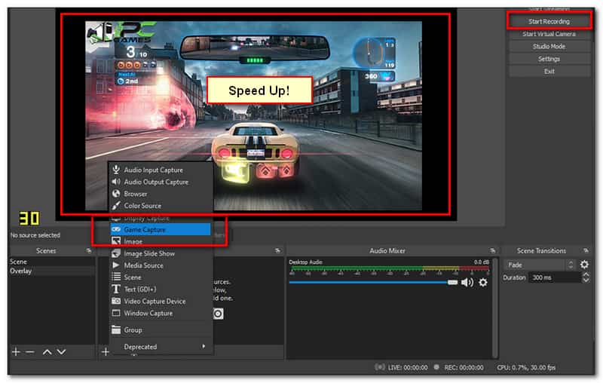Click the Duration 300 ms field
Viewport: 603px width, 383px height.
tap(555, 277)
